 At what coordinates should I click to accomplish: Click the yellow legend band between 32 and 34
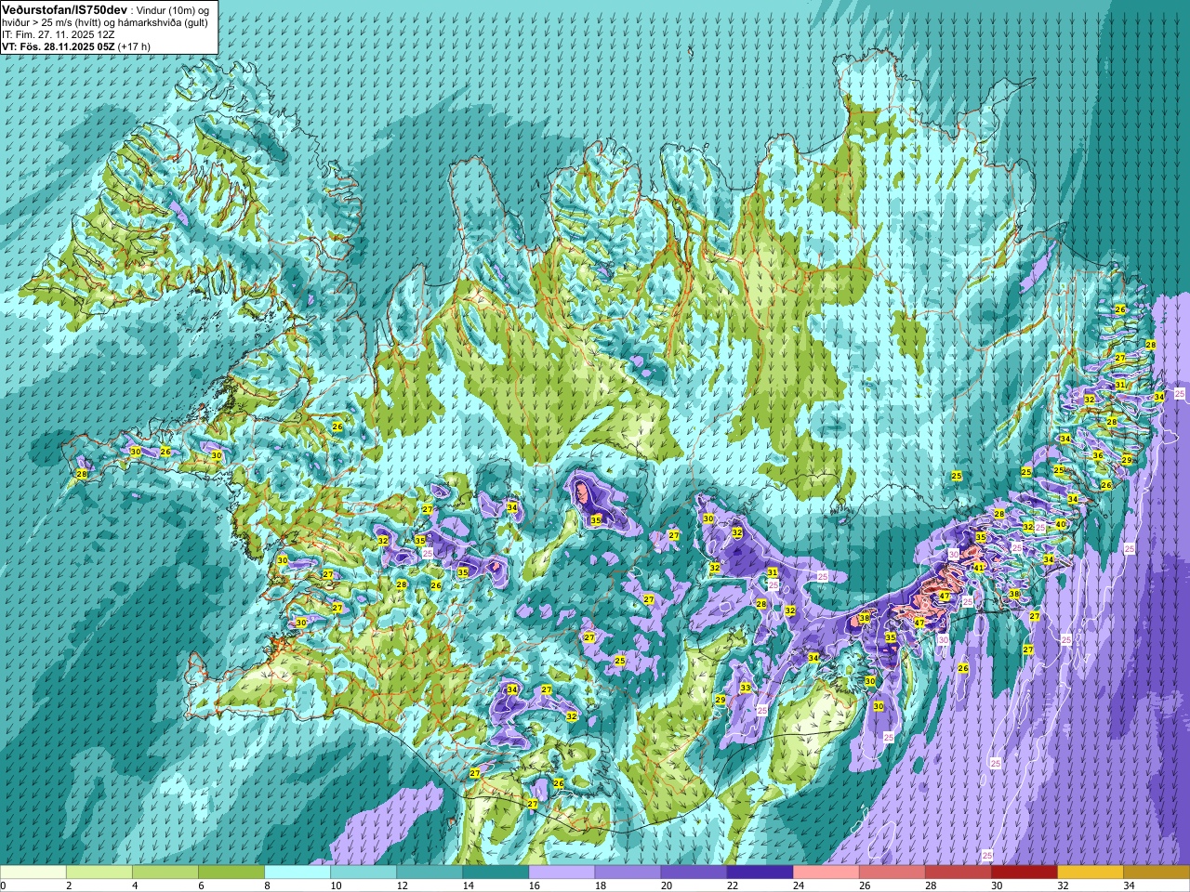point(1090,872)
